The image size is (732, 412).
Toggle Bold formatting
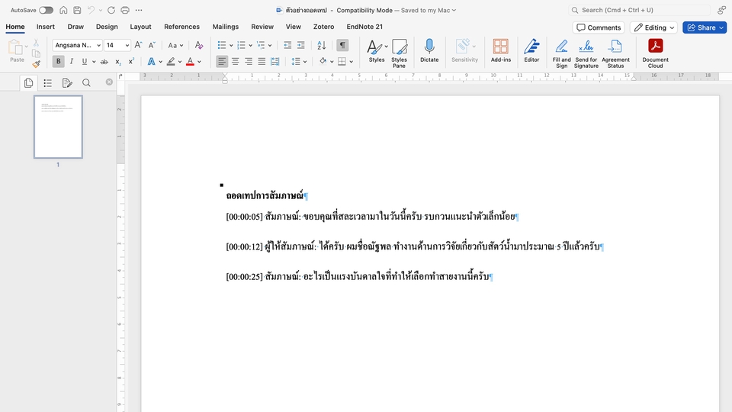[59, 62]
